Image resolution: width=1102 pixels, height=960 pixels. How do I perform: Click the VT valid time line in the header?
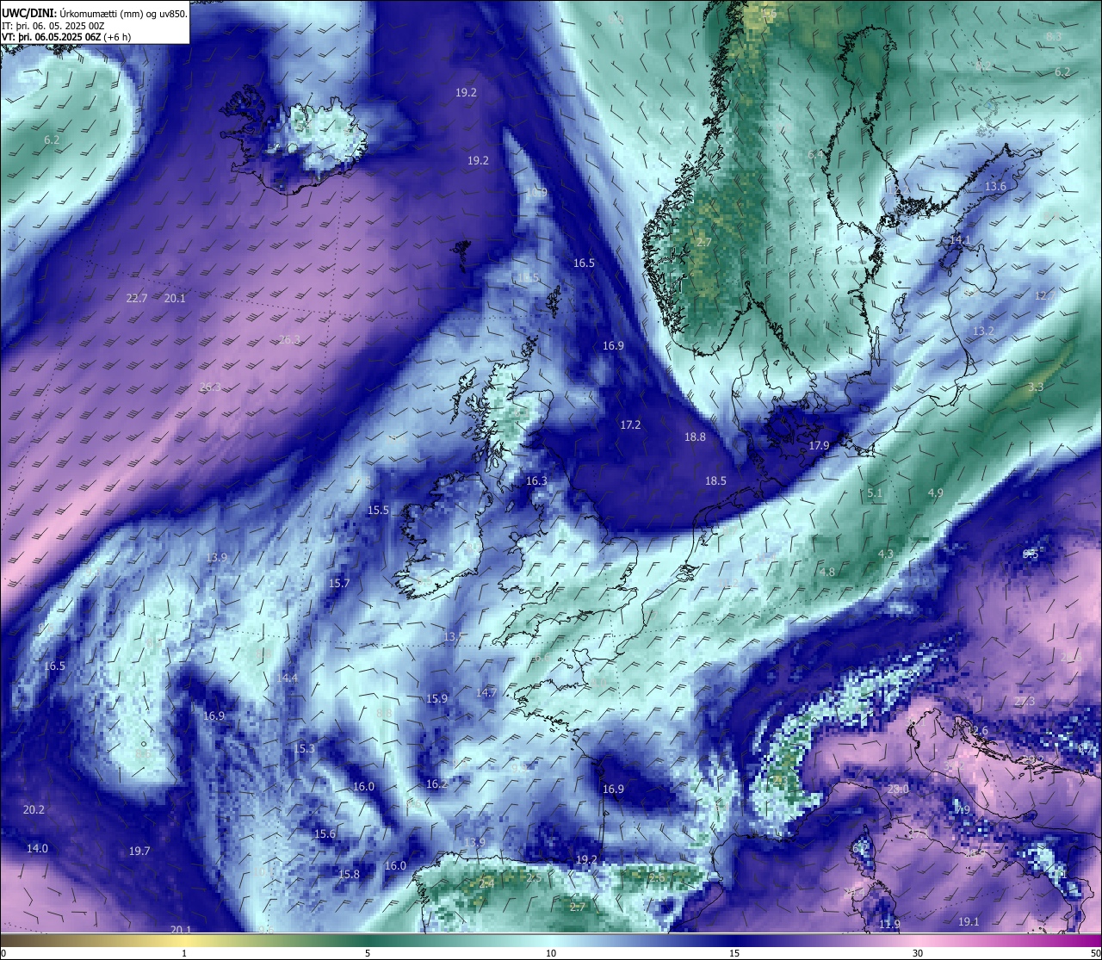pyautogui.click(x=66, y=37)
